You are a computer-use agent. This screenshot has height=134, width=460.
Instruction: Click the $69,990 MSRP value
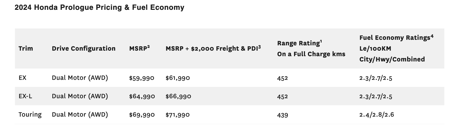pos(142,115)
